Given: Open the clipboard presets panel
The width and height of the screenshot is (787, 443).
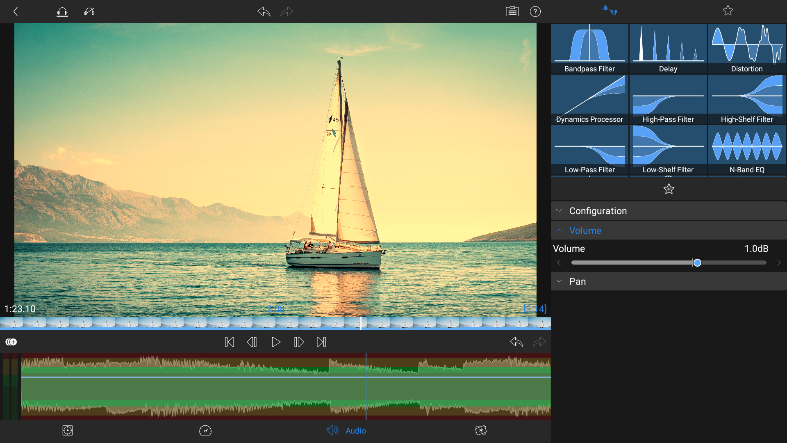Looking at the screenshot, I should (x=512, y=11).
